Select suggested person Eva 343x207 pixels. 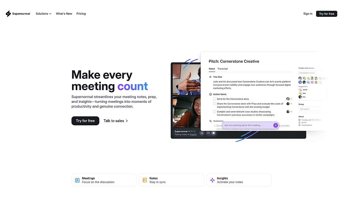(x=302, y=97)
